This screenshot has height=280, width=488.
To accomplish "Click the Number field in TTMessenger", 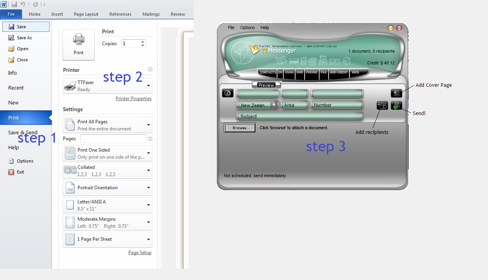I will pyautogui.click(x=337, y=105).
